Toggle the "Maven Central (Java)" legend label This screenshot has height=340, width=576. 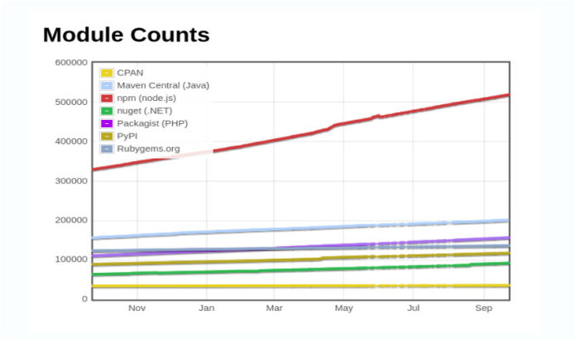tap(163, 85)
